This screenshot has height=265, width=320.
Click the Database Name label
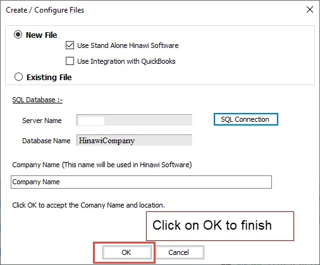pos(46,141)
